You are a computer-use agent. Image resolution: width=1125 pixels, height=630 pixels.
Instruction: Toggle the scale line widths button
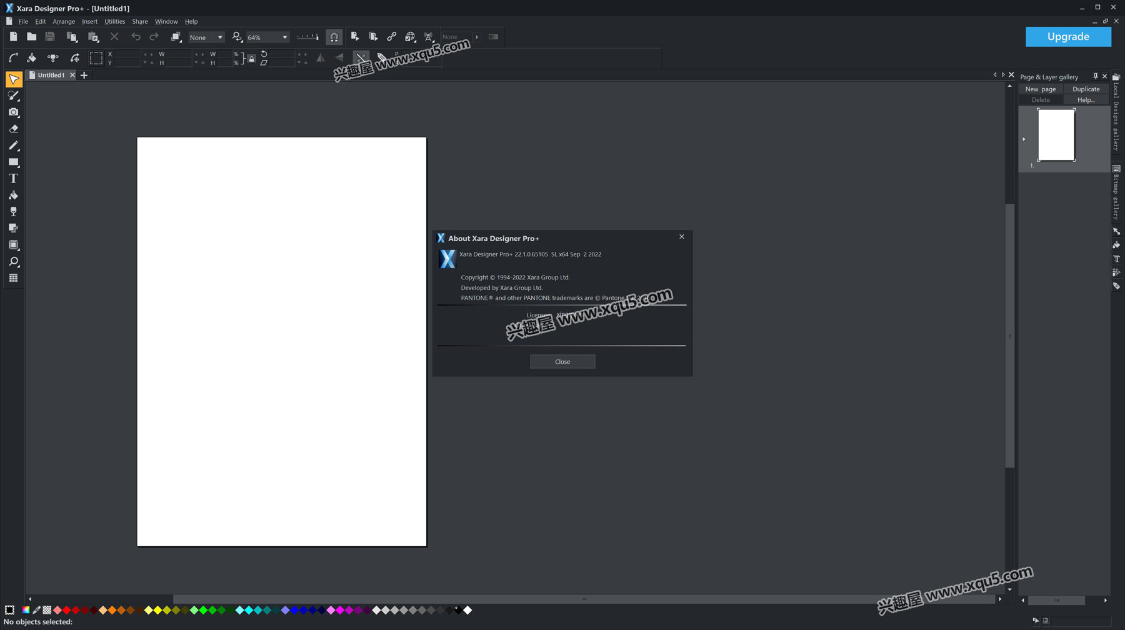(362, 57)
